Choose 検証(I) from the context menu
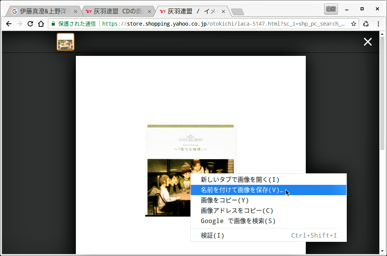This screenshot has height=256, width=387. [269, 236]
